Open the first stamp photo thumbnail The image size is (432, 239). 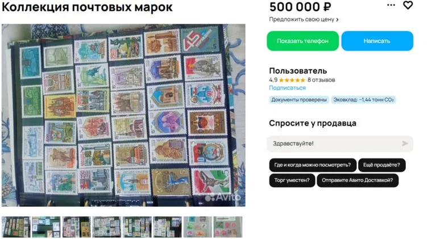point(16,227)
